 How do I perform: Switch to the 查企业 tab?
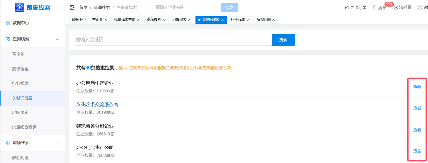click(x=97, y=20)
